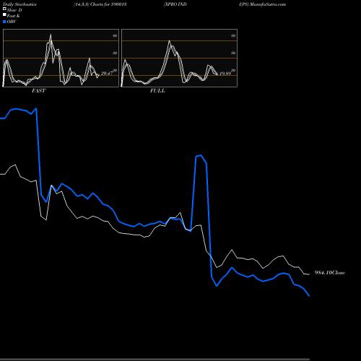
Task: Click the 50 level label in FAST chart
Action: [115, 53]
